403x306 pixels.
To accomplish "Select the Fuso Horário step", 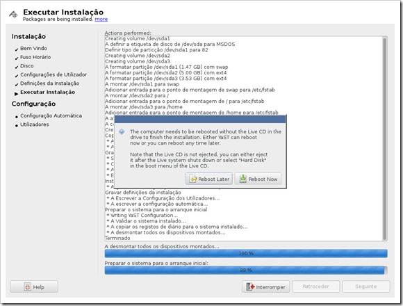I will coord(35,57).
